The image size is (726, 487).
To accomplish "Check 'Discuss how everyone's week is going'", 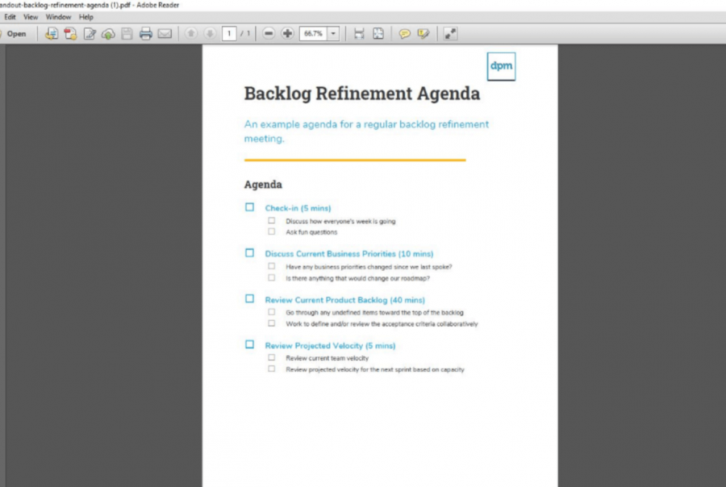I will pyautogui.click(x=271, y=221).
